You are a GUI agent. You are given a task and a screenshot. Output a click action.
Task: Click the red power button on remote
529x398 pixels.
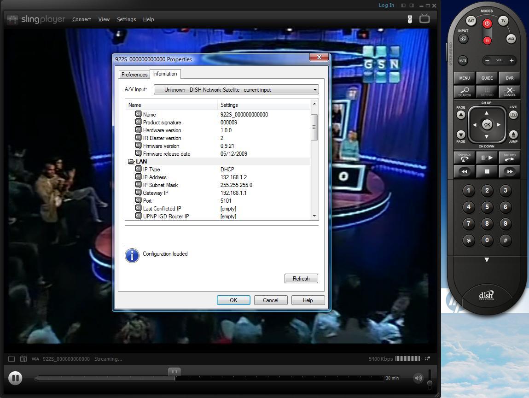coord(487,23)
